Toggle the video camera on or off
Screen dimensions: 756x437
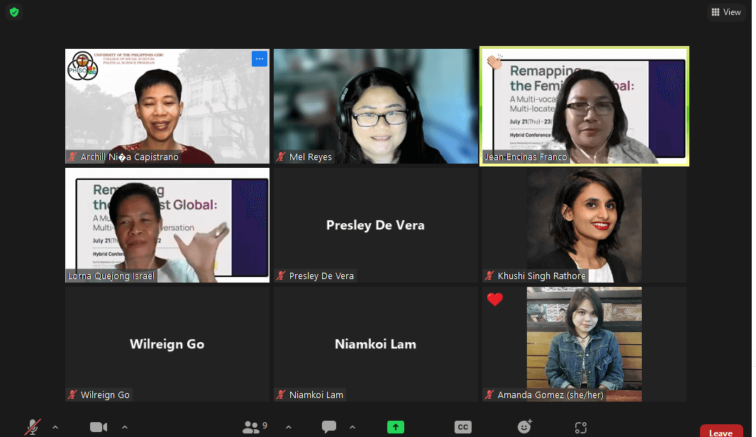tap(99, 426)
